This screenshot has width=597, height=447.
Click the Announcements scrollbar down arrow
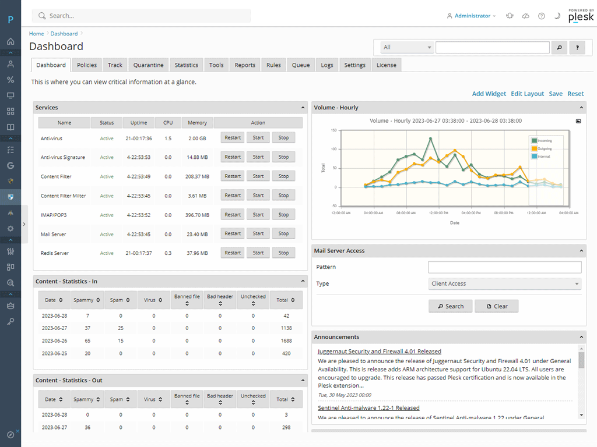[x=581, y=415]
